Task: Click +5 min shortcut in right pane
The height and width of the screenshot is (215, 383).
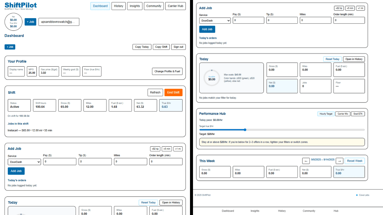Action: pos(350,8)
